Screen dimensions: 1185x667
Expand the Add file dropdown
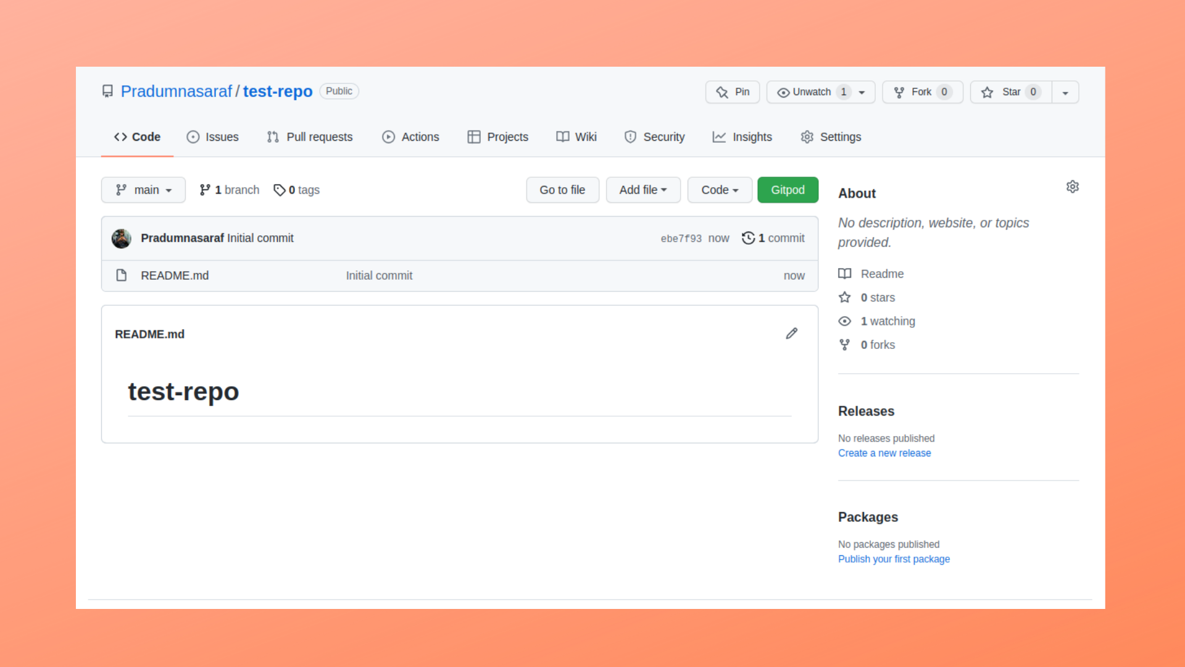pyautogui.click(x=643, y=190)
